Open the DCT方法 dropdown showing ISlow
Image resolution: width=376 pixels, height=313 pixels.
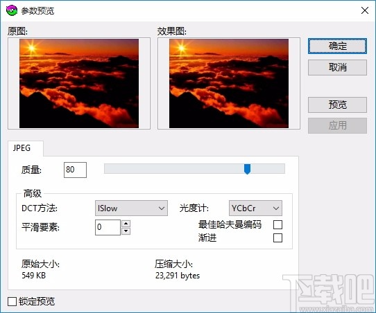coord(131,208)
